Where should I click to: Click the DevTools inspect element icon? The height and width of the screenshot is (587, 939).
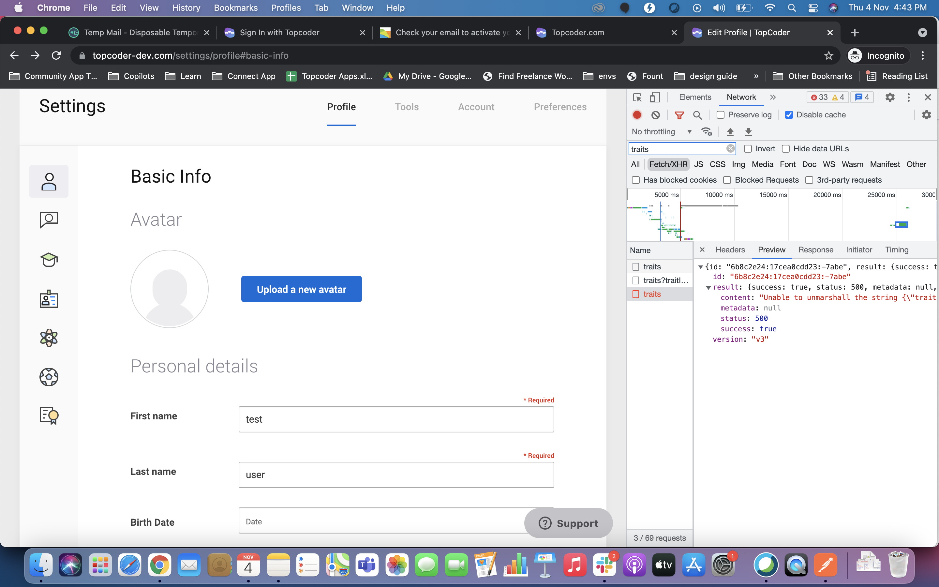pos(637,97)
